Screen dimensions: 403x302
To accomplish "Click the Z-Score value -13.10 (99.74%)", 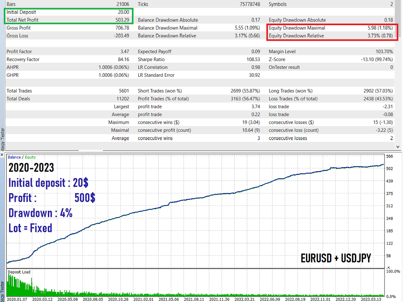I will pyautogui.click(x=377, y=59).
